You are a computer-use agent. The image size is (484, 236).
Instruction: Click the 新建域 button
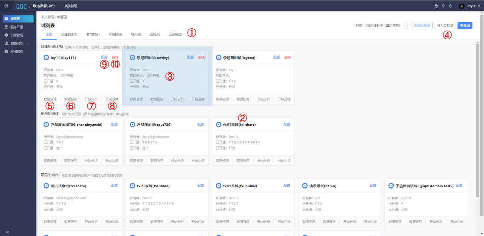[x=465, y=26]
